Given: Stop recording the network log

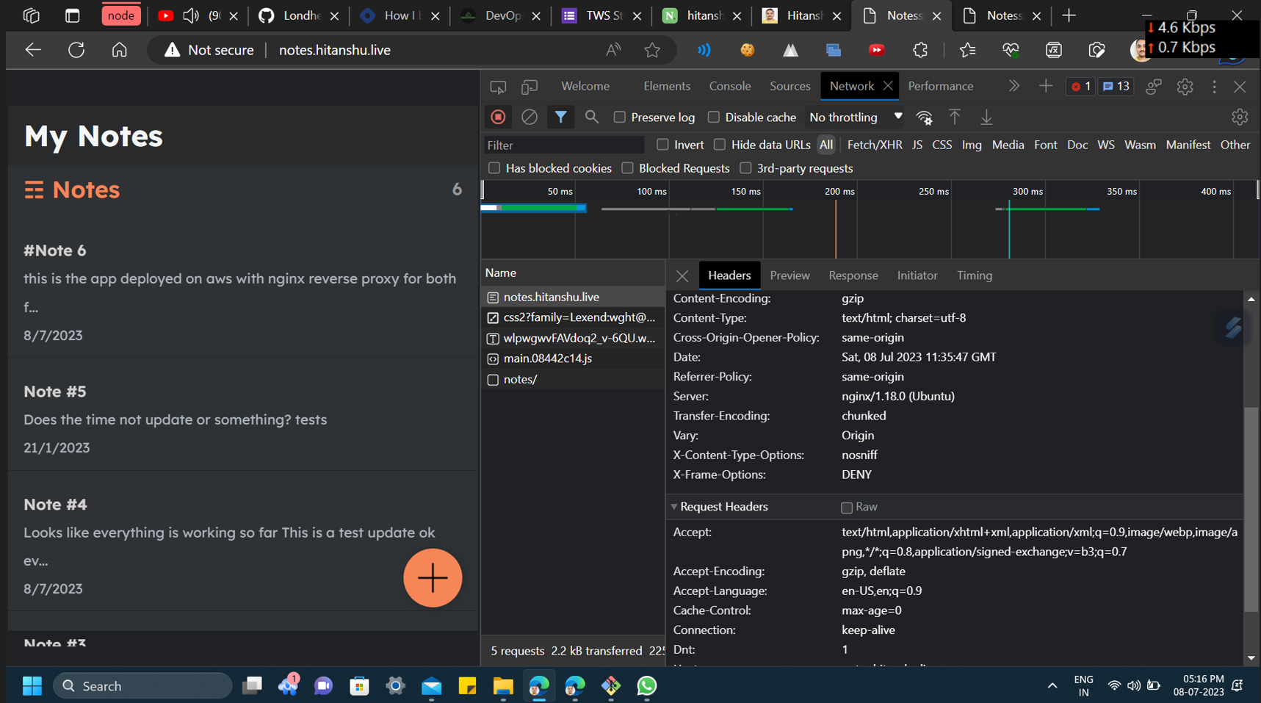Looking at the screenshot, I should (x=498, y=117).
